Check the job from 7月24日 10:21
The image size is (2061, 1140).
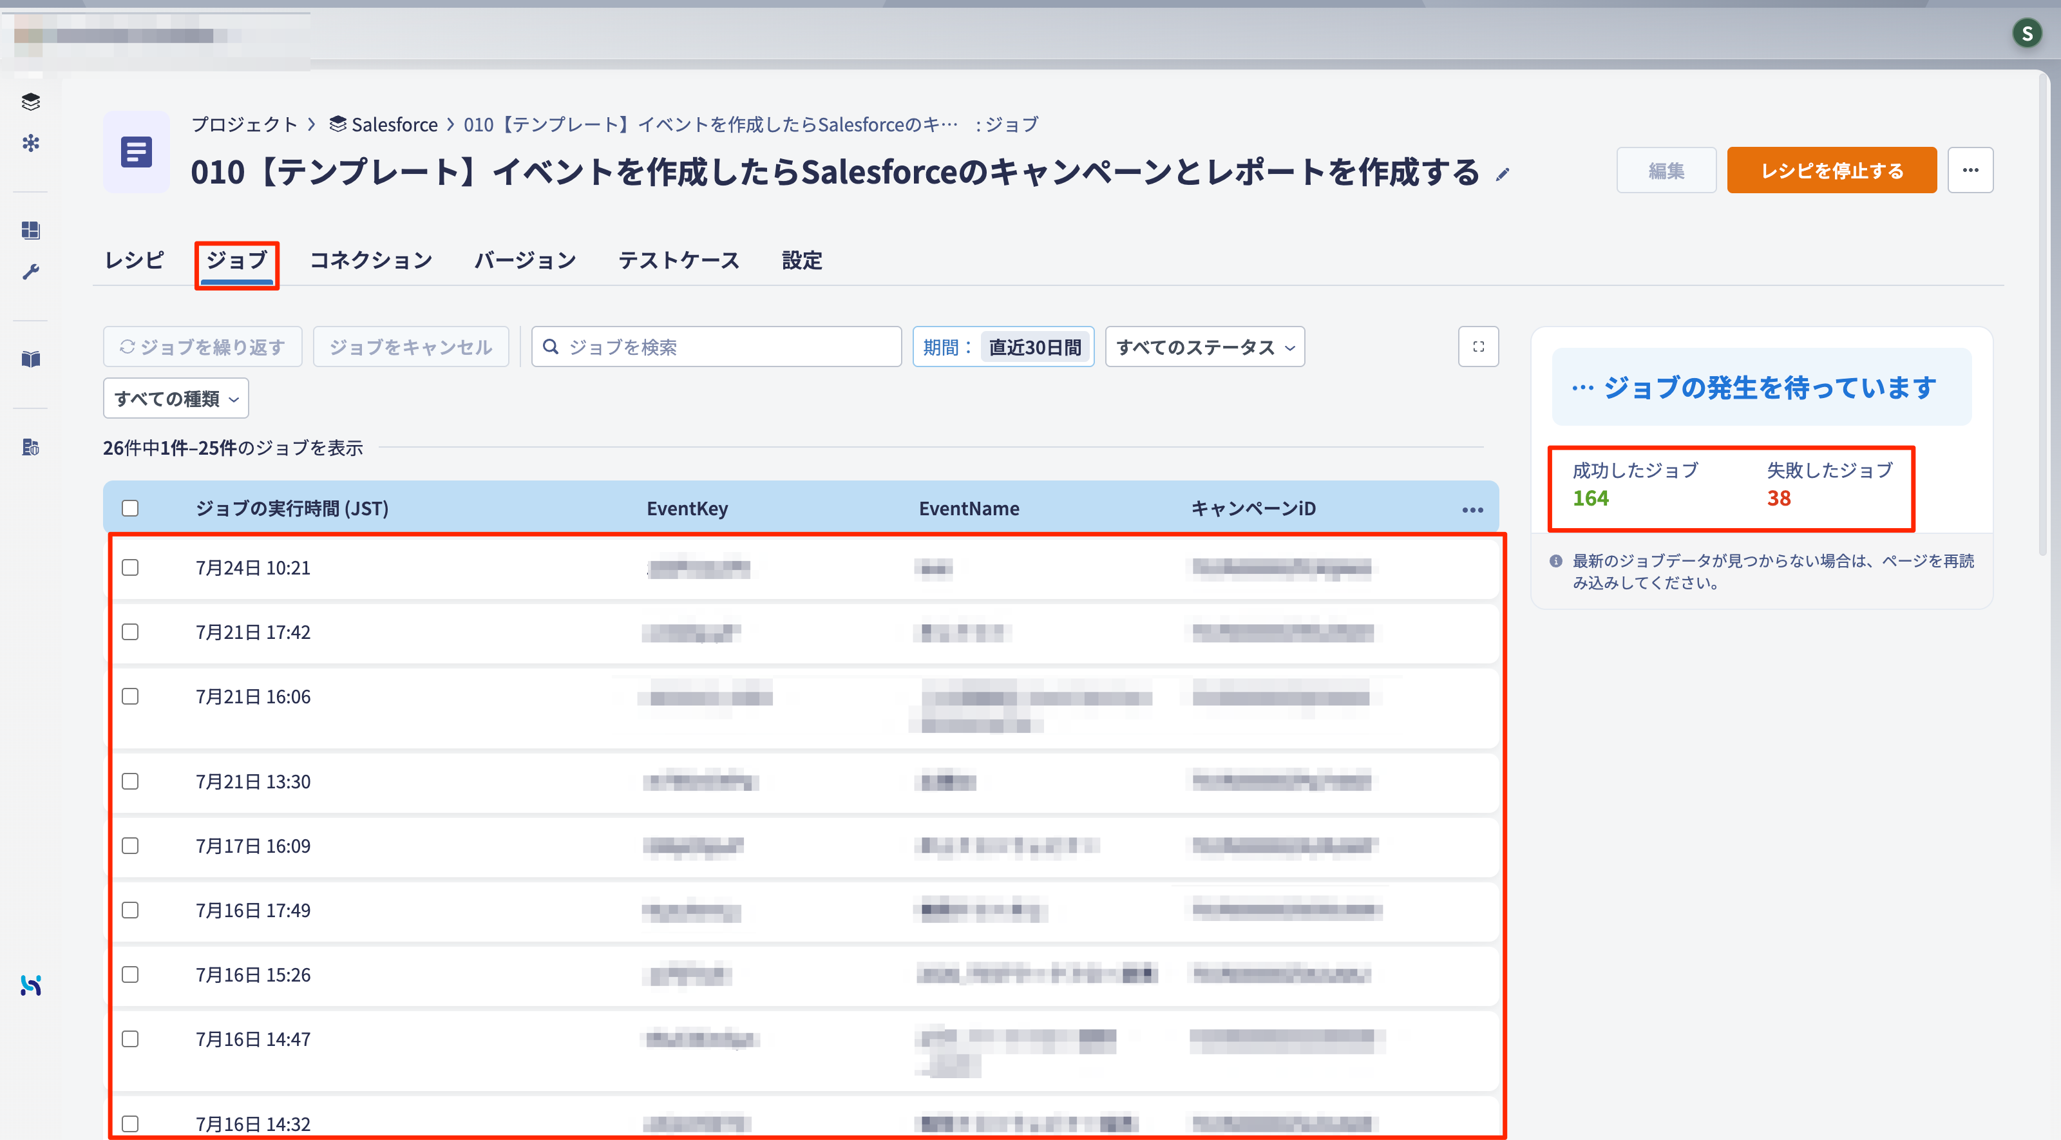[x=129, y=567]
